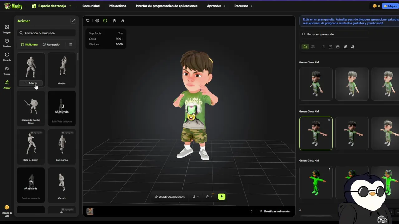Open Modelo de Voto at sidebar bottom
The height and width of the screenshot is (224, 399).
[x=7, y=211]
